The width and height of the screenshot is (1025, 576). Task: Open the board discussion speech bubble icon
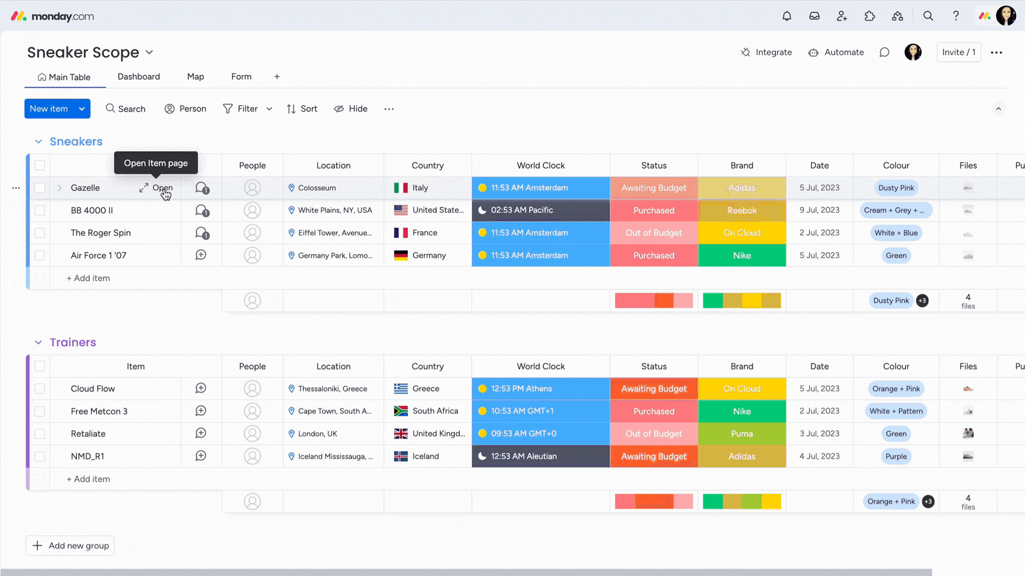[x=885, y=52]
